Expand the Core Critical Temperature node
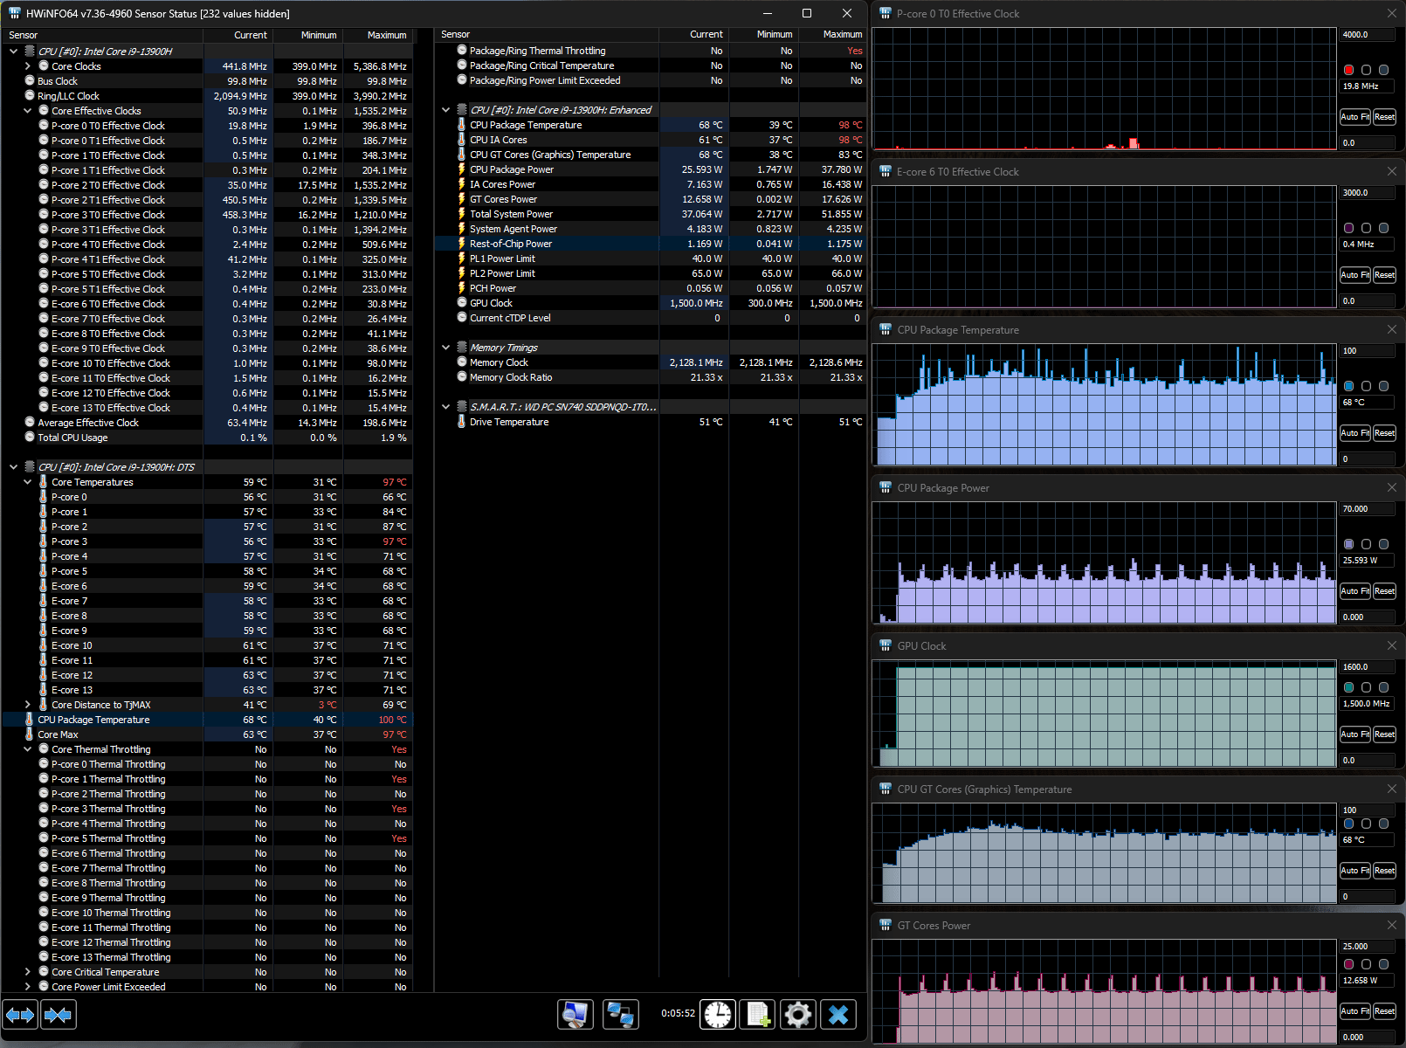The height and width of the screenshot is (1048, 1406). point(28,972)
